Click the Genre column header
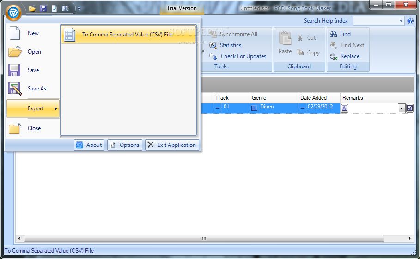This screenshot has width=420, height=259. (274, 98)
